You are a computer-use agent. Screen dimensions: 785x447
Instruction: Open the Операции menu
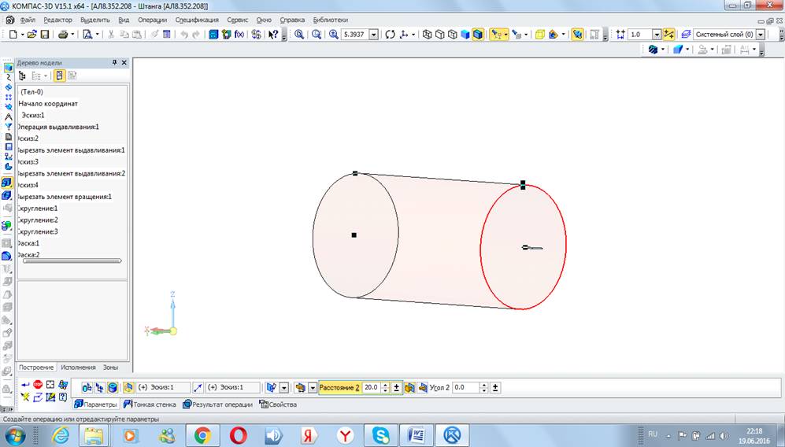152,20
